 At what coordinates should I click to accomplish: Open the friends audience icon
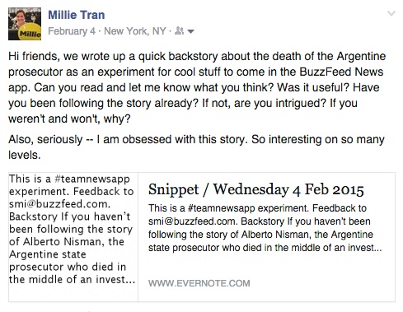[x=179, y=31]
